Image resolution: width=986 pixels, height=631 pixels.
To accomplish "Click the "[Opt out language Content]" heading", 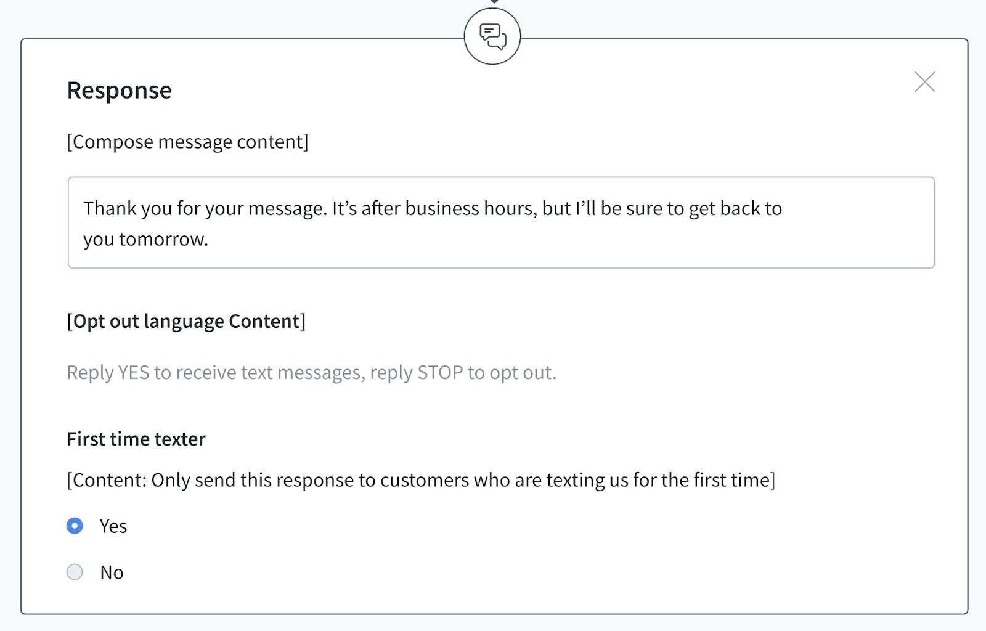I will pyautogui.click(x=186, y=321).
